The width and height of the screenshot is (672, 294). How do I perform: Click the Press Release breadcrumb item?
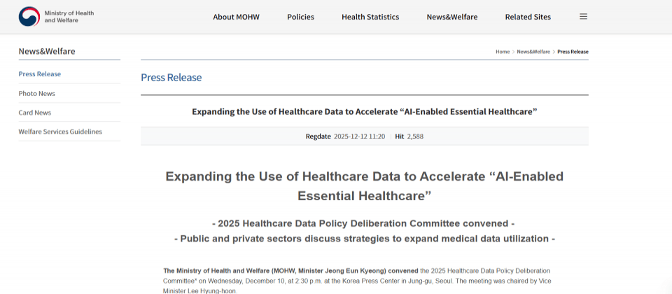573,52
